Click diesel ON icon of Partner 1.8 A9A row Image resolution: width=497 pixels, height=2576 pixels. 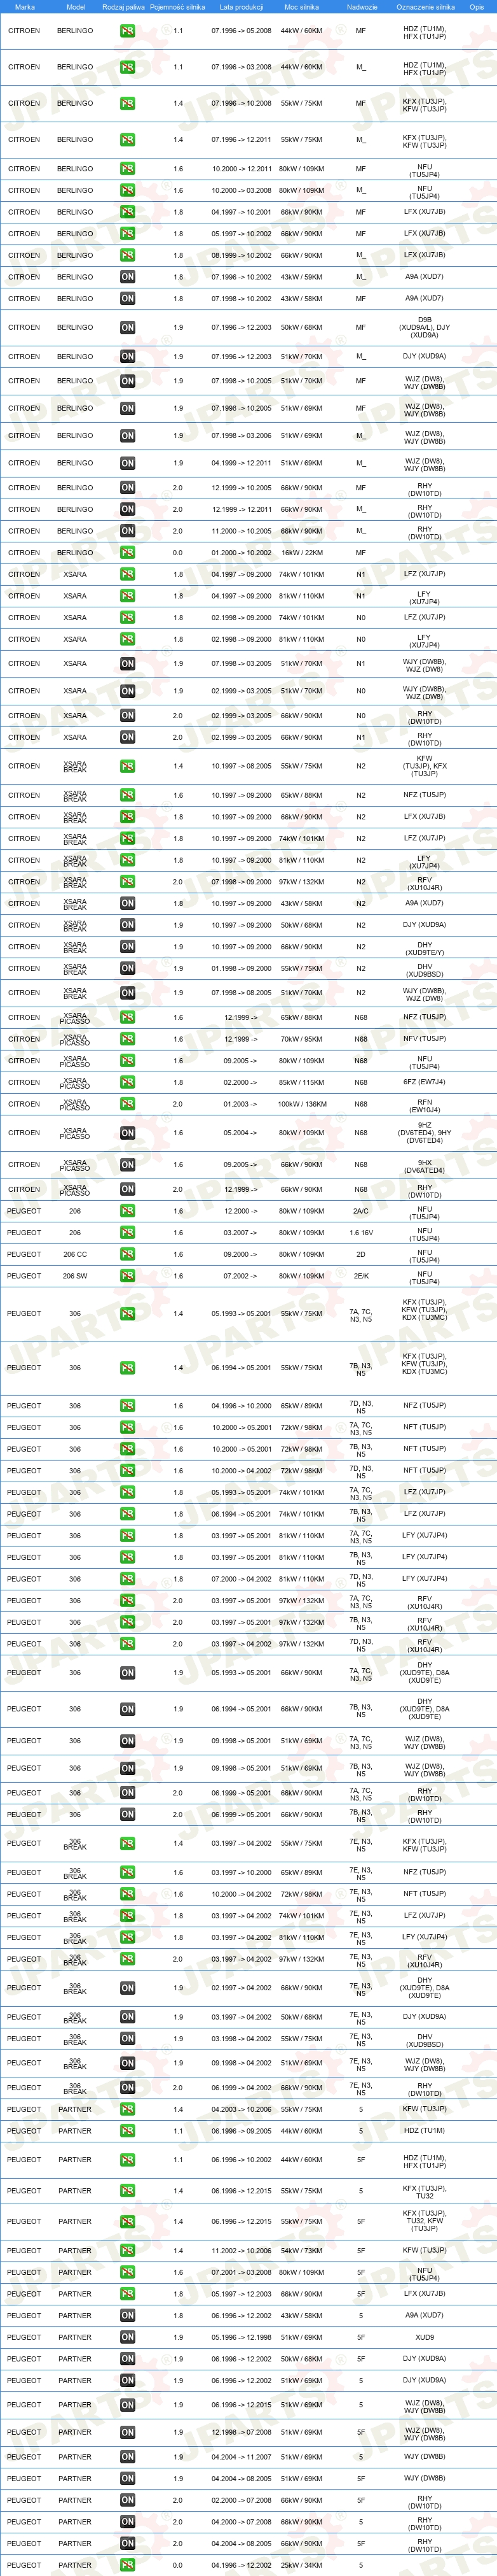pyautogui.click(x=126, y=2315)
